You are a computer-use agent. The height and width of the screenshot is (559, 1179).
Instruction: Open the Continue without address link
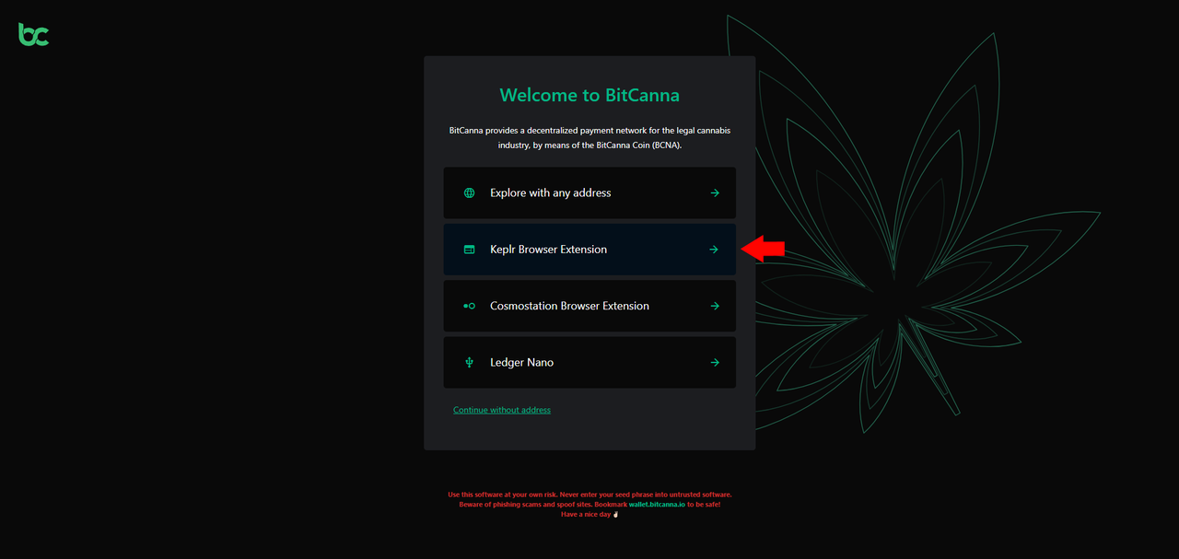pyautogui.click(x=502, y=410)
